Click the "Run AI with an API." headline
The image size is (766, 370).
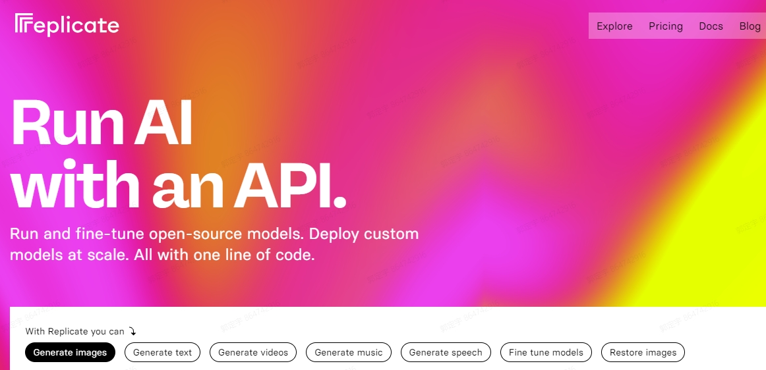pyautogui.click(x=179, y=154)
